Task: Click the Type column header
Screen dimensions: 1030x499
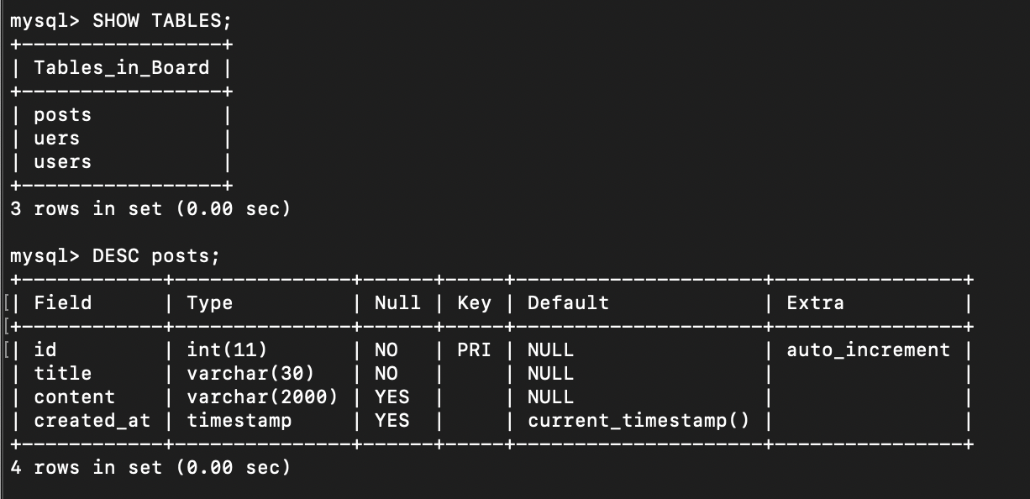Action: pos(209,302)
